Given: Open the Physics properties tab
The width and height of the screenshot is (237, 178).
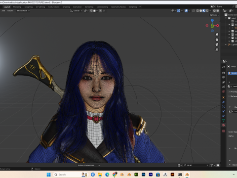Looking at the screenshot, I should click(x=223, y=111).
